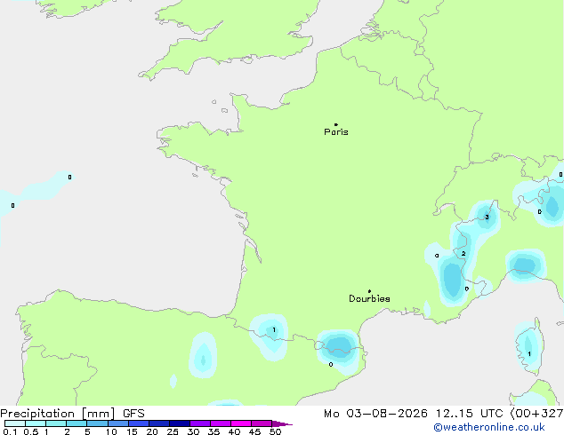This screenshot has width=564, height=435.
Task: Click the black dot marker above Paris
Action: point(336,124)
